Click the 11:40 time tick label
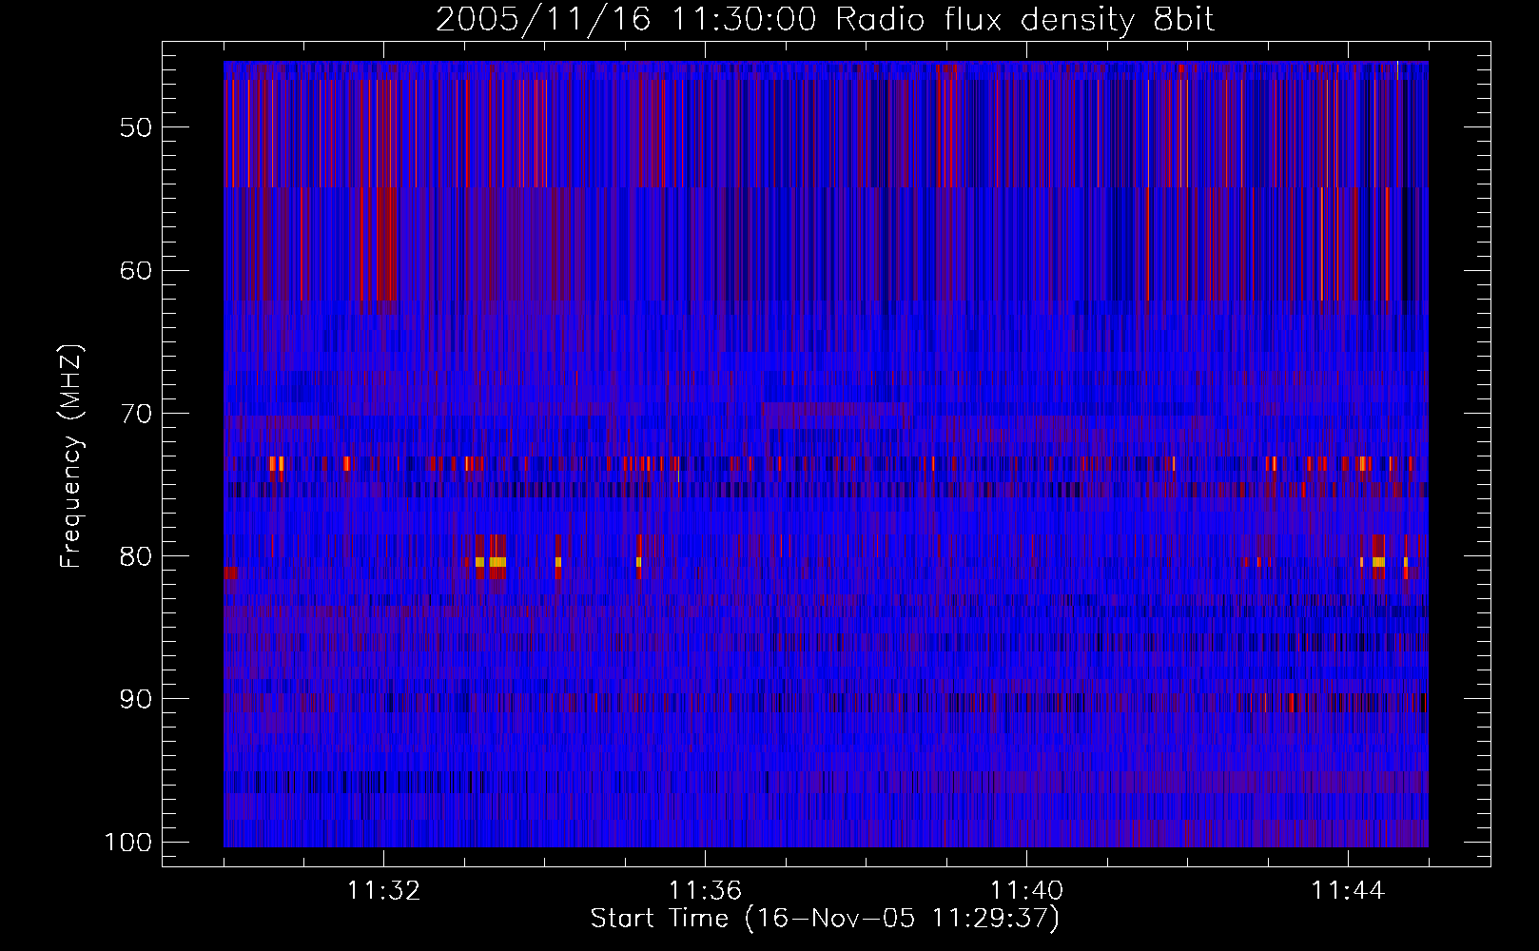Image resolution: width=1539 pixels, height=951 pixels. (x=1026, y=891)
